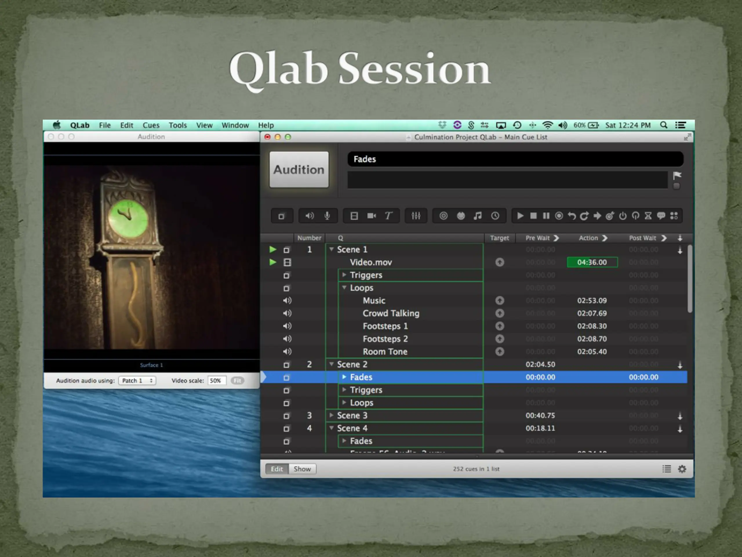
Task: Add a Reset cue (back arrow)
Action: (x=572, y=216)
